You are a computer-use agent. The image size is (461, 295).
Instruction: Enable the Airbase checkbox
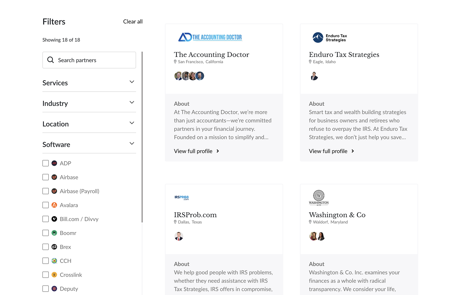click(46, 177)
